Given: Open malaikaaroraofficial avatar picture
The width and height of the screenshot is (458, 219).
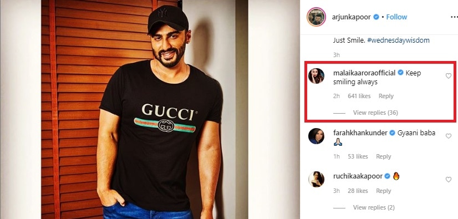Looking at the screenshot, I should [x=317, y=76].
